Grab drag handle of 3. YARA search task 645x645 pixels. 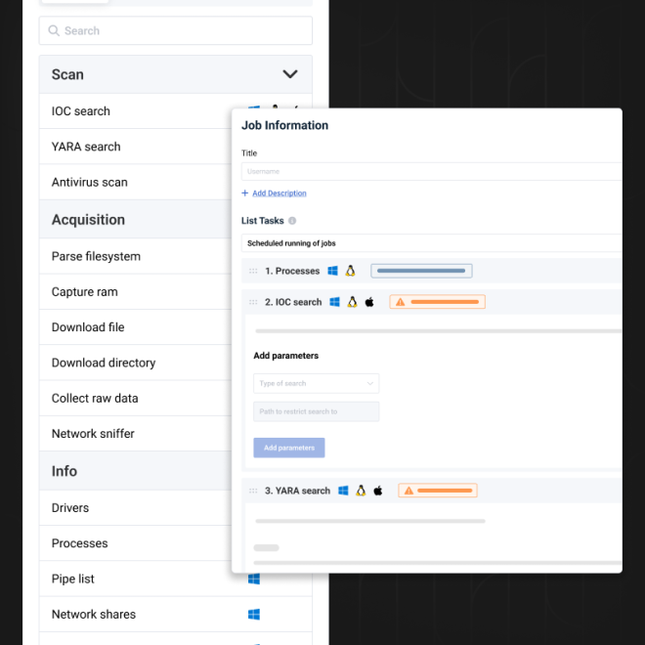coord(253,491)
